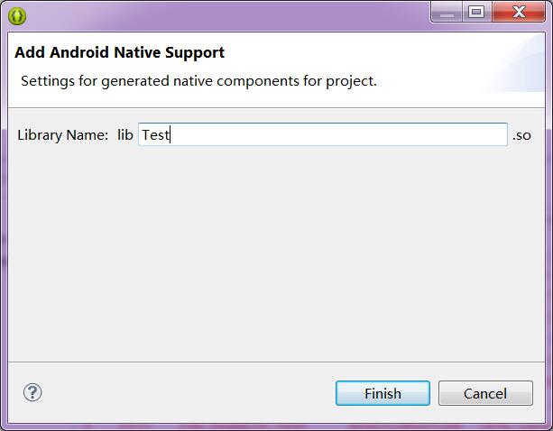
Task: Cancel the native support dialog
Action: pyautogui.click(x=485, y=393)
